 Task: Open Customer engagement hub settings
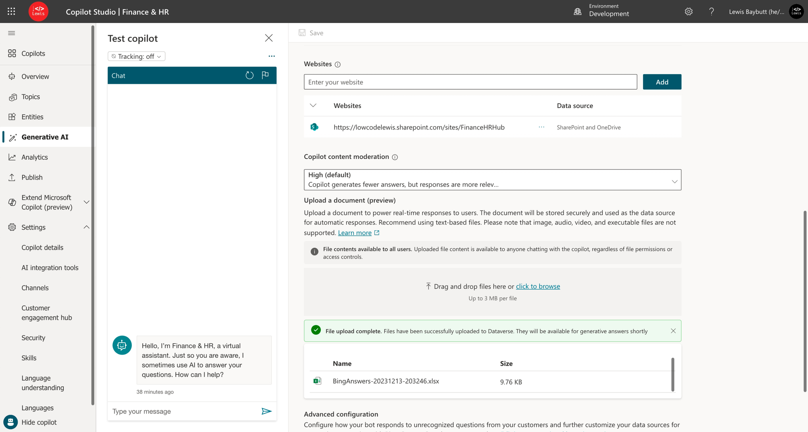point(47,313)
